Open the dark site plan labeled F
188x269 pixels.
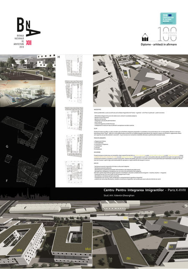point(33,170)
